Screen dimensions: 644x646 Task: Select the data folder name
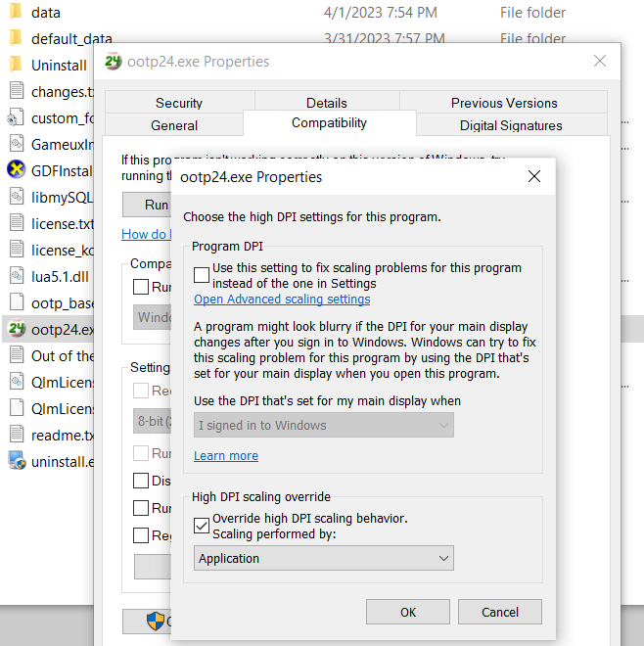(46, 13)
